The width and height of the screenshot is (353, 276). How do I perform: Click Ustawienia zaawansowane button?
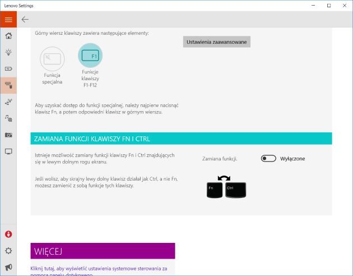217,42
